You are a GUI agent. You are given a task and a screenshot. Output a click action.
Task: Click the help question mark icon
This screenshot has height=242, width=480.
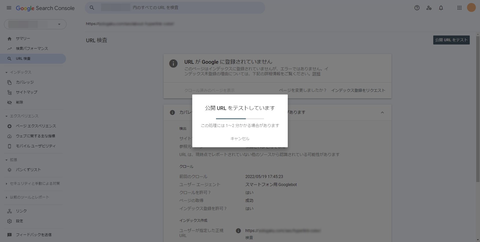click(x=417, y=8)
